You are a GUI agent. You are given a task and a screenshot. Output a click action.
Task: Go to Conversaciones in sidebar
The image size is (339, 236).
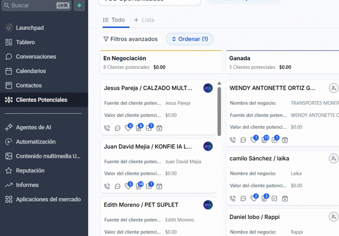36,57
